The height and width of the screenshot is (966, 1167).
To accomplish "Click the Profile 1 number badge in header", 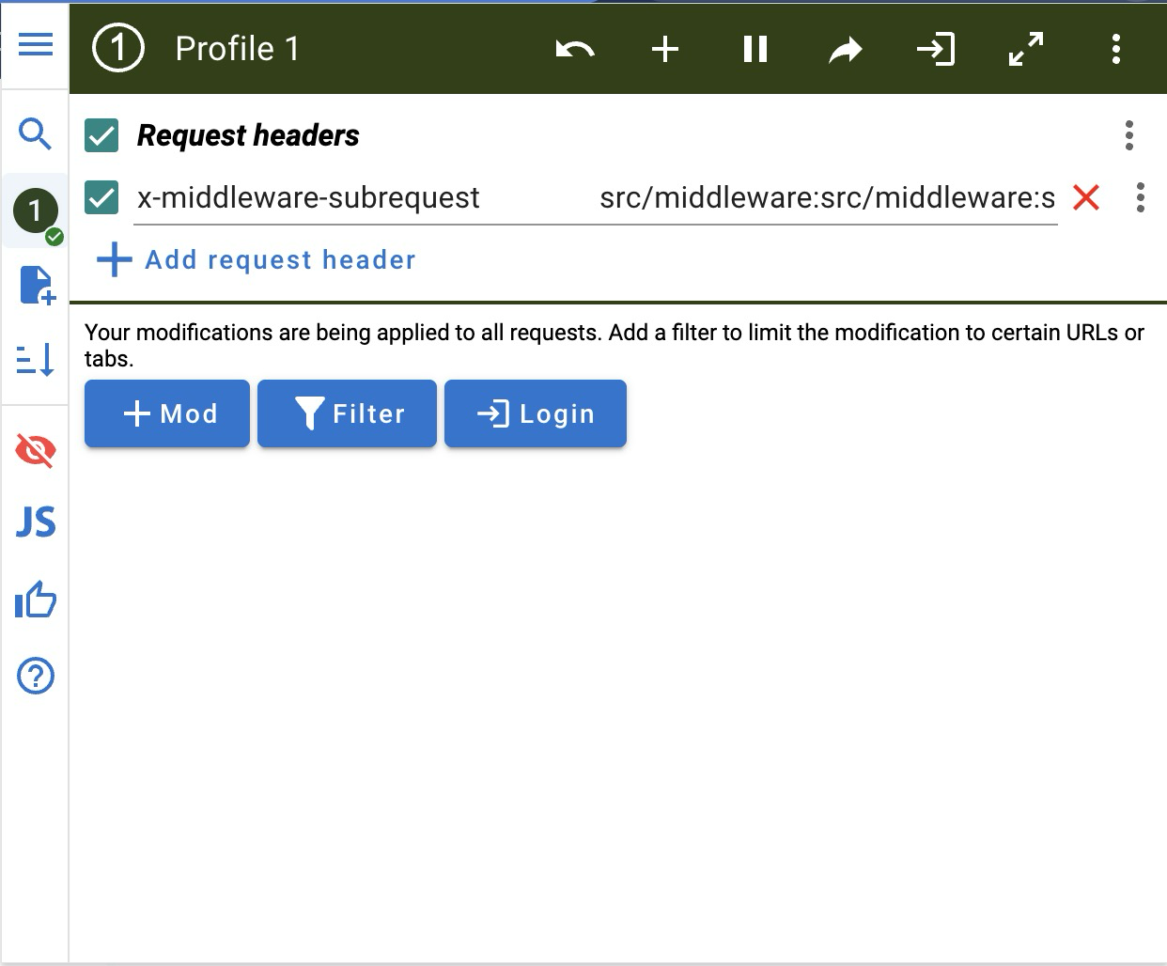I will tap(118, 48).
